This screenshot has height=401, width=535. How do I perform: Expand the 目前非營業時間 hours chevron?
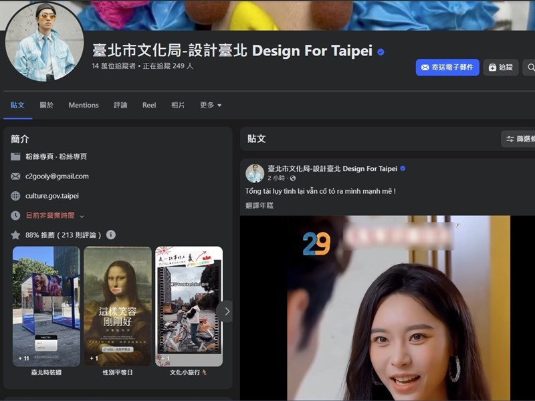pos(82,216)
